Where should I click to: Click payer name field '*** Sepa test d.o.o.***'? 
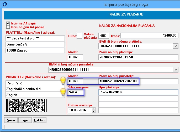[x=35, y=38]
